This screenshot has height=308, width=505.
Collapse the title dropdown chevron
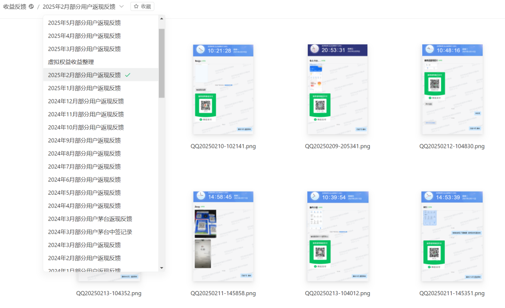click(x=121, y=6)
